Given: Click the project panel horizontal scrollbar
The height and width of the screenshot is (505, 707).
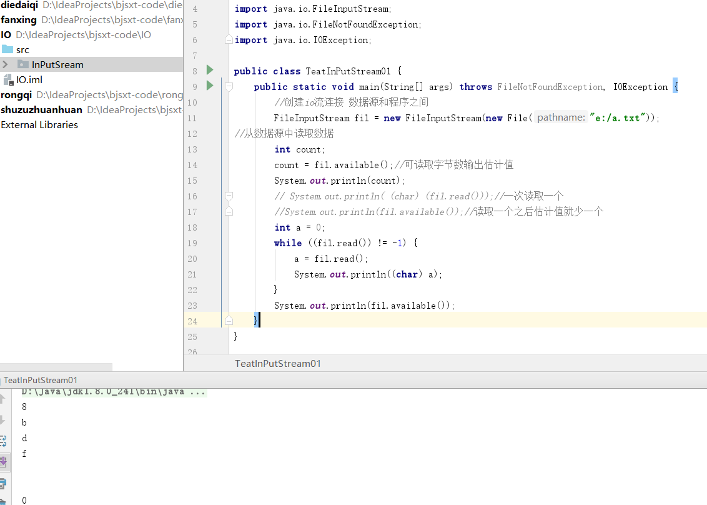Looking at the screenshot, I should click(x=56, y=367).
